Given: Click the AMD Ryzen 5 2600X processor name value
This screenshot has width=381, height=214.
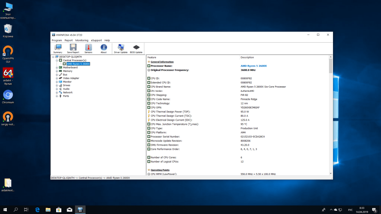Looking at the screenshot, I should (x=253, y=66).
